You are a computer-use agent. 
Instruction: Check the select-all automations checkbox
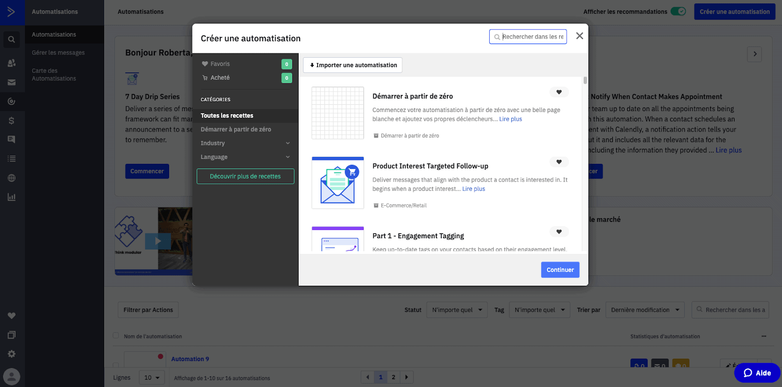[x=116, y=336]
